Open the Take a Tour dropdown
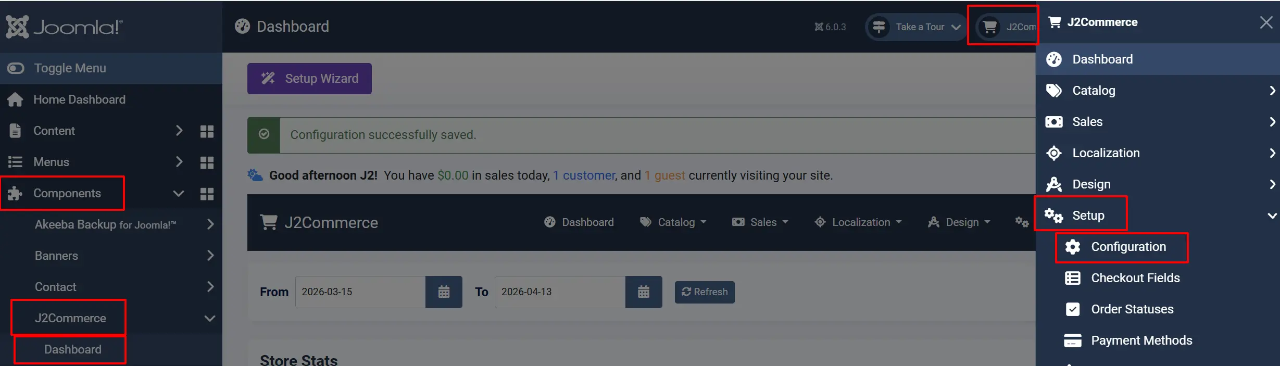Image resolution: width=1280 pixels, height=366 pixels. [x=916, y=27]
